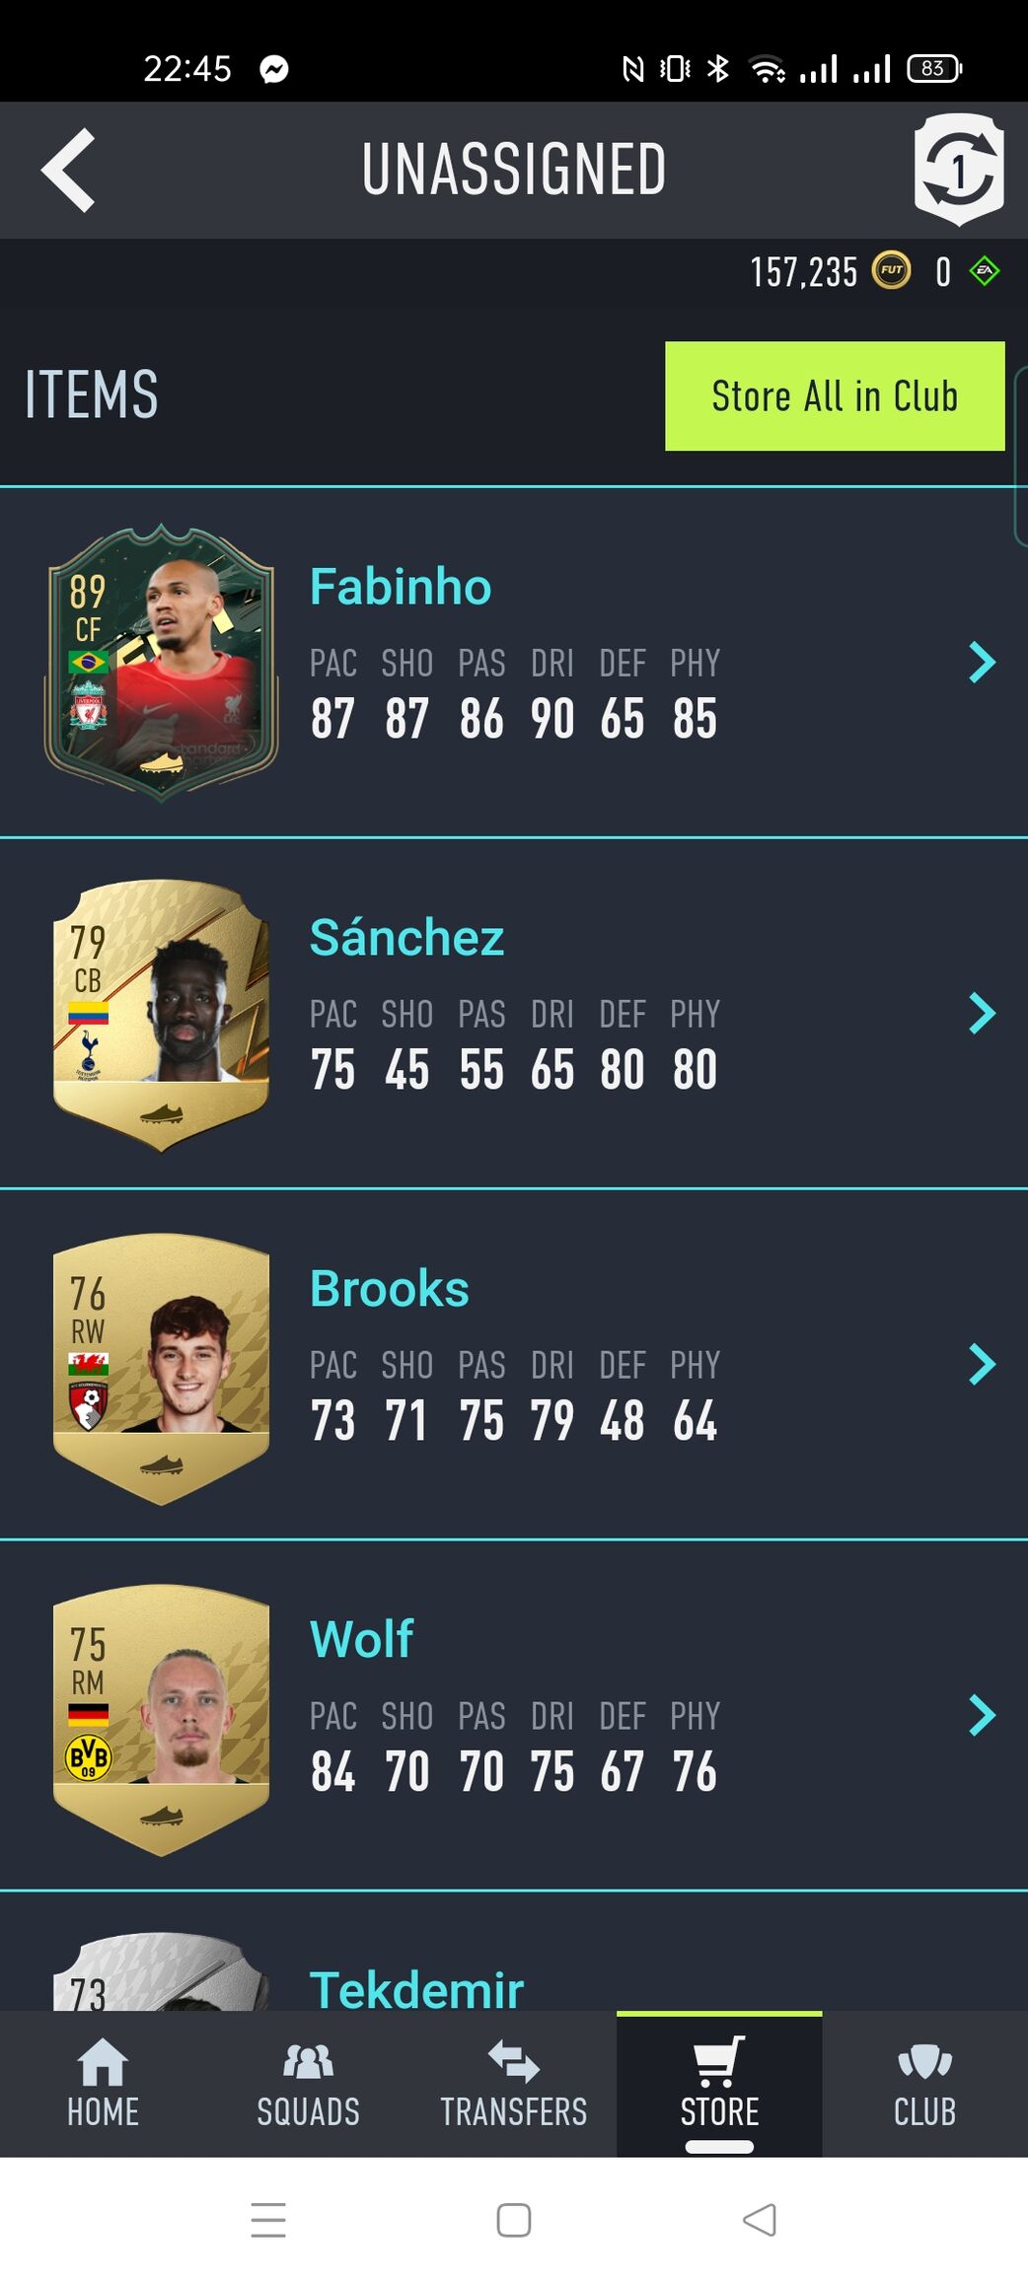Go to the Club tab icon
This screenshot has width=1028, height=2283.
(x=924, y=2061)
